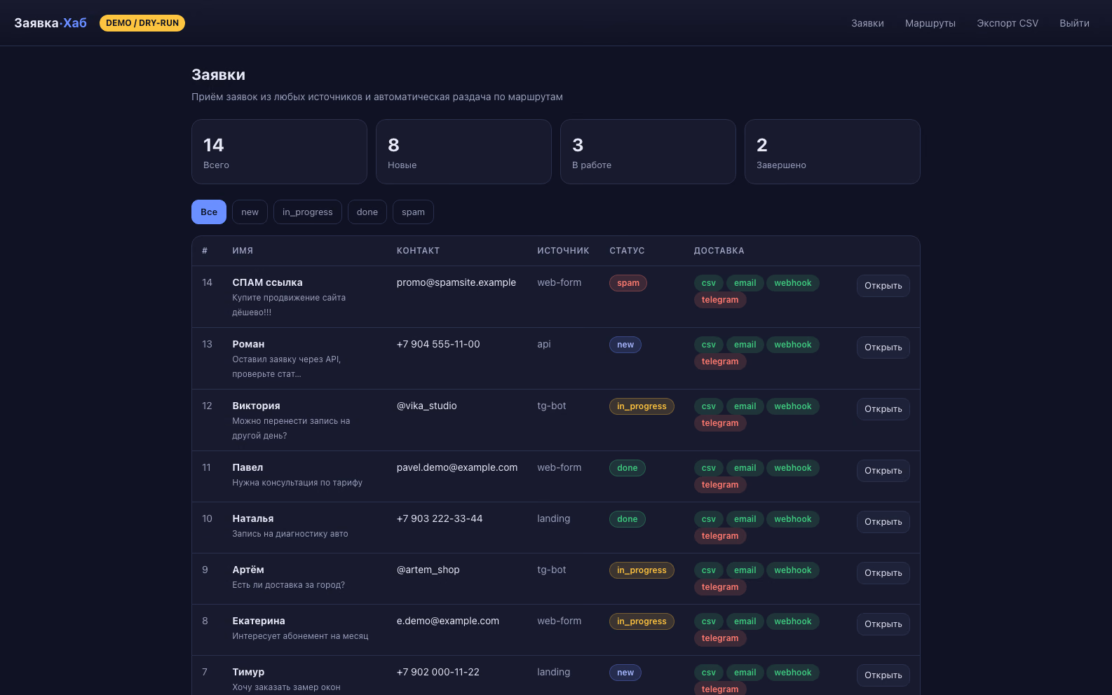The width and height of the screenshot is (1112, 695).
Task: Open the СПАМ ссылка request
Action: coord(883,286)
